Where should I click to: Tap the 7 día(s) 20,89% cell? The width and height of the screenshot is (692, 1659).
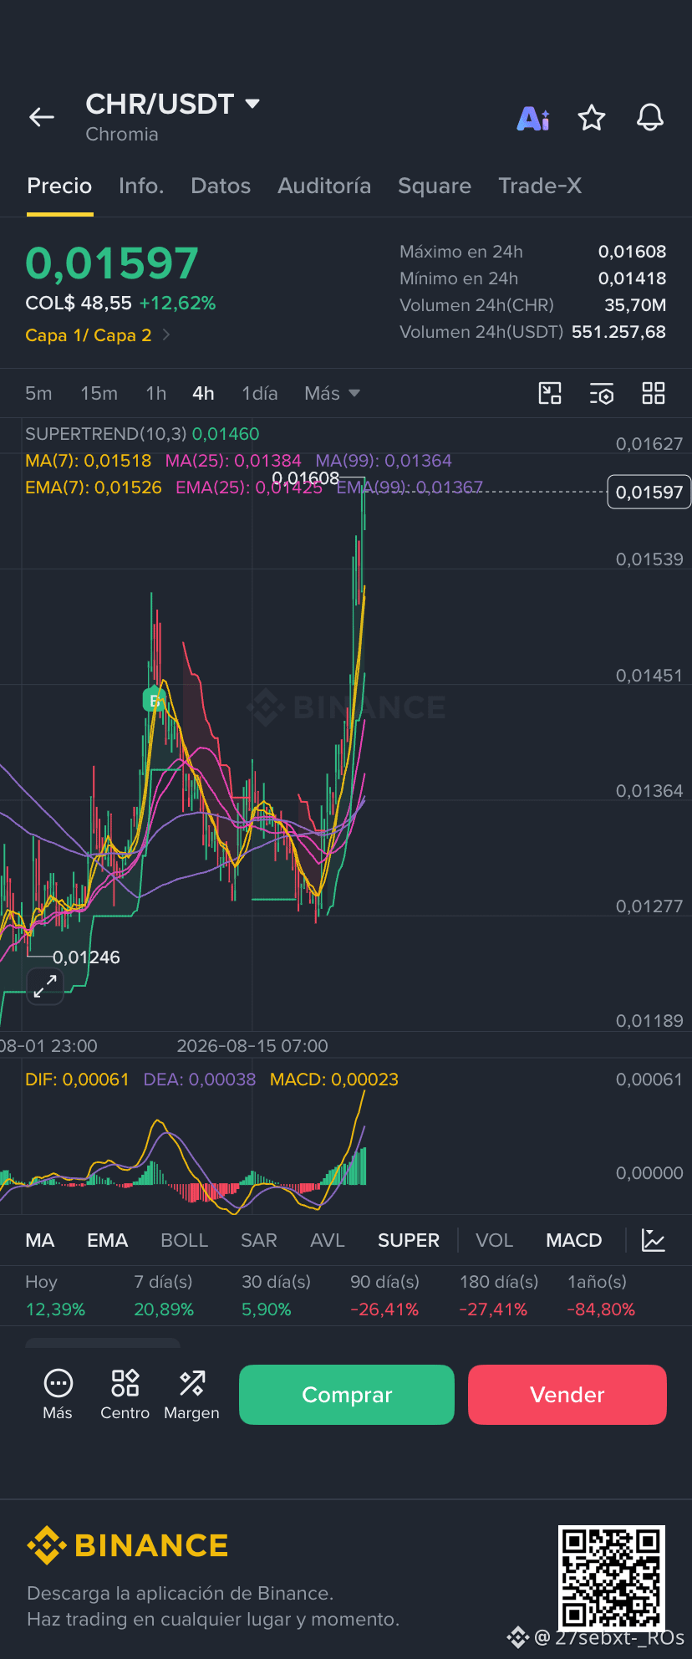click(164, 1295)
